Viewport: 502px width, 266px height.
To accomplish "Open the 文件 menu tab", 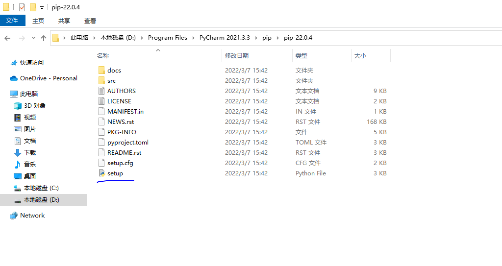I will click(12, 21).
